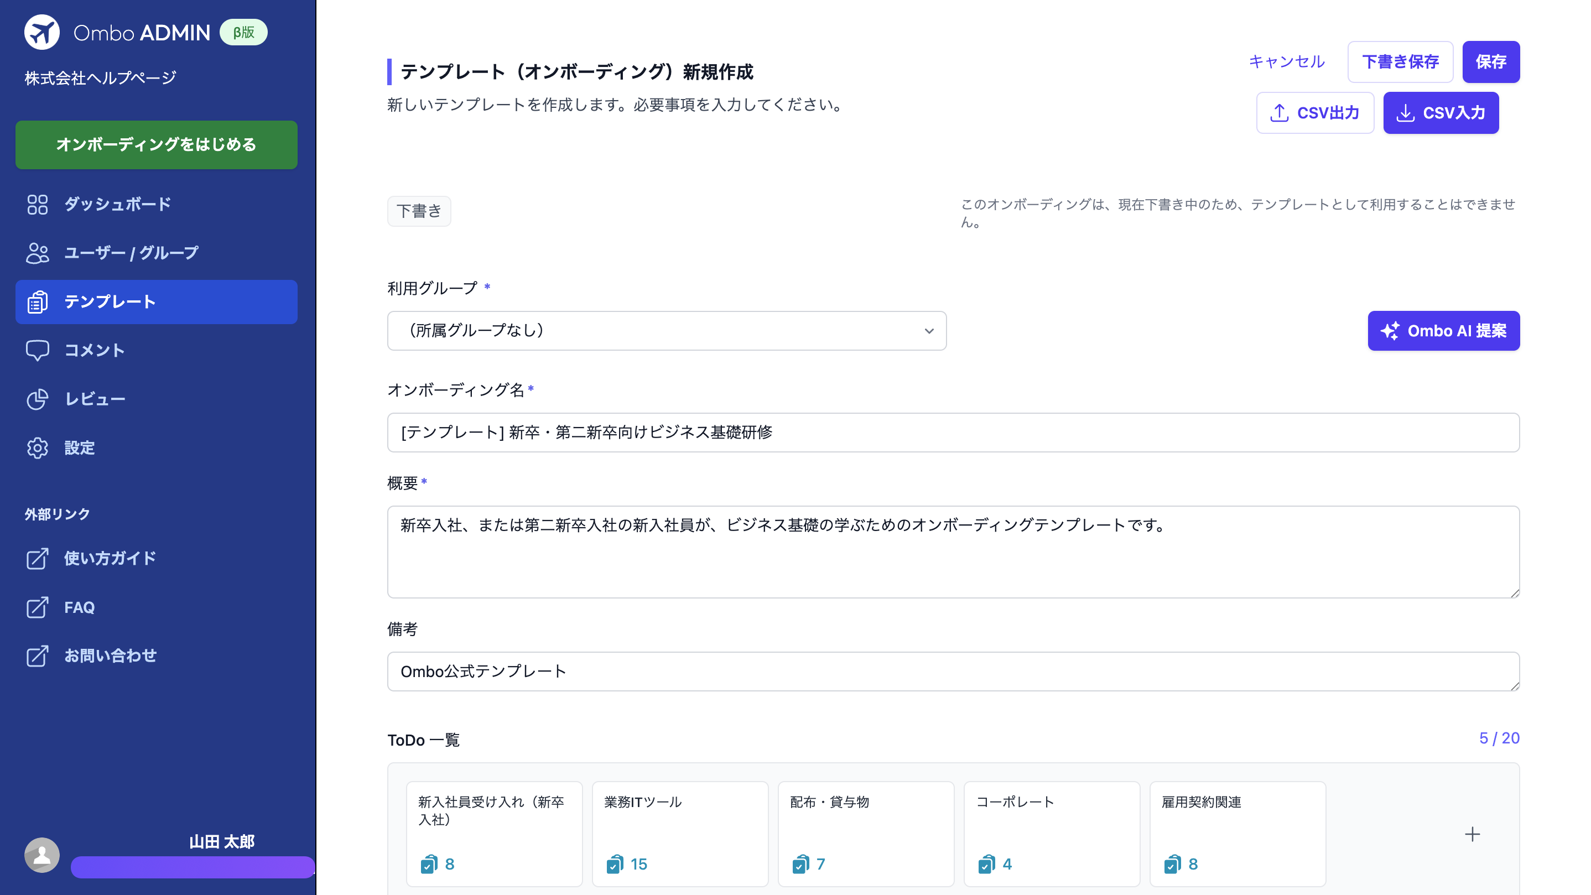Click the task count icon on 業務ITツール card
Viewport: 1591px width, 895px height.
coord(615,863)
